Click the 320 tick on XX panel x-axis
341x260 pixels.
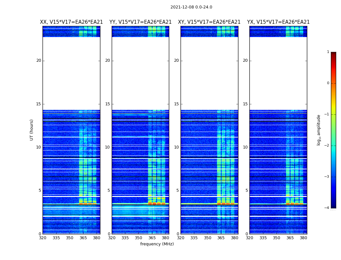click(x=43, y=238)
